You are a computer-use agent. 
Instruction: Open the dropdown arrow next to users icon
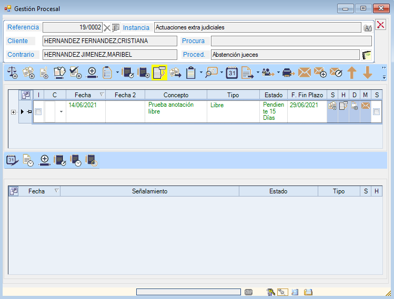278,73
